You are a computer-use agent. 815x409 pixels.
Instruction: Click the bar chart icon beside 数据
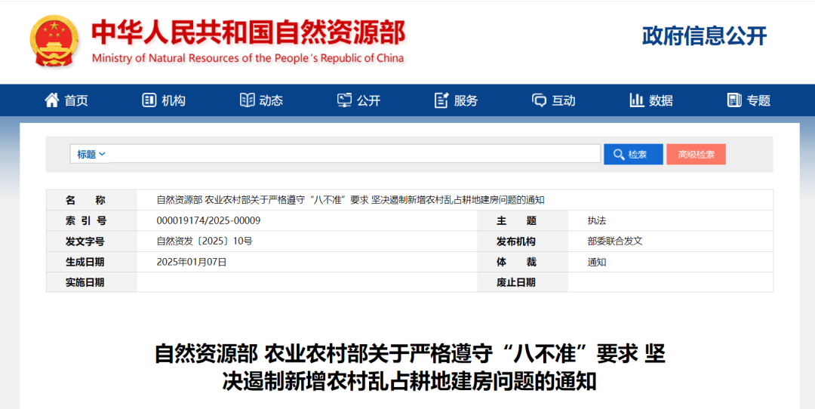tap(637, 100)
